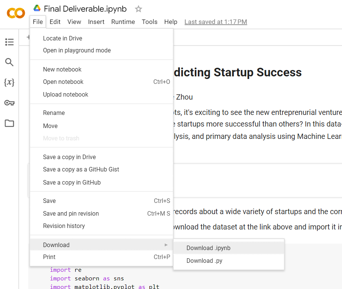The height and width of the screenshot is (289, 342).
Task: Open the Help menu
Action: pos(171,22)
